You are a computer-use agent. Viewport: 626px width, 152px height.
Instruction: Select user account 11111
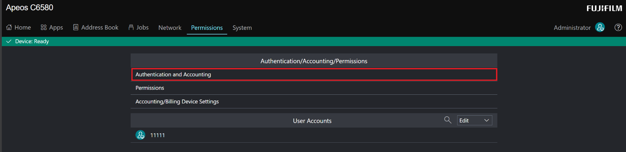(x=157, y=135)
